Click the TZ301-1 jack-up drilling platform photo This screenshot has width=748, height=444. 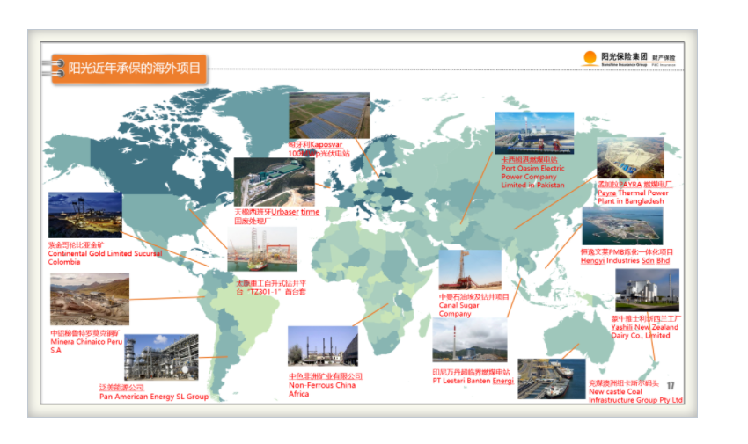point(262,249)
